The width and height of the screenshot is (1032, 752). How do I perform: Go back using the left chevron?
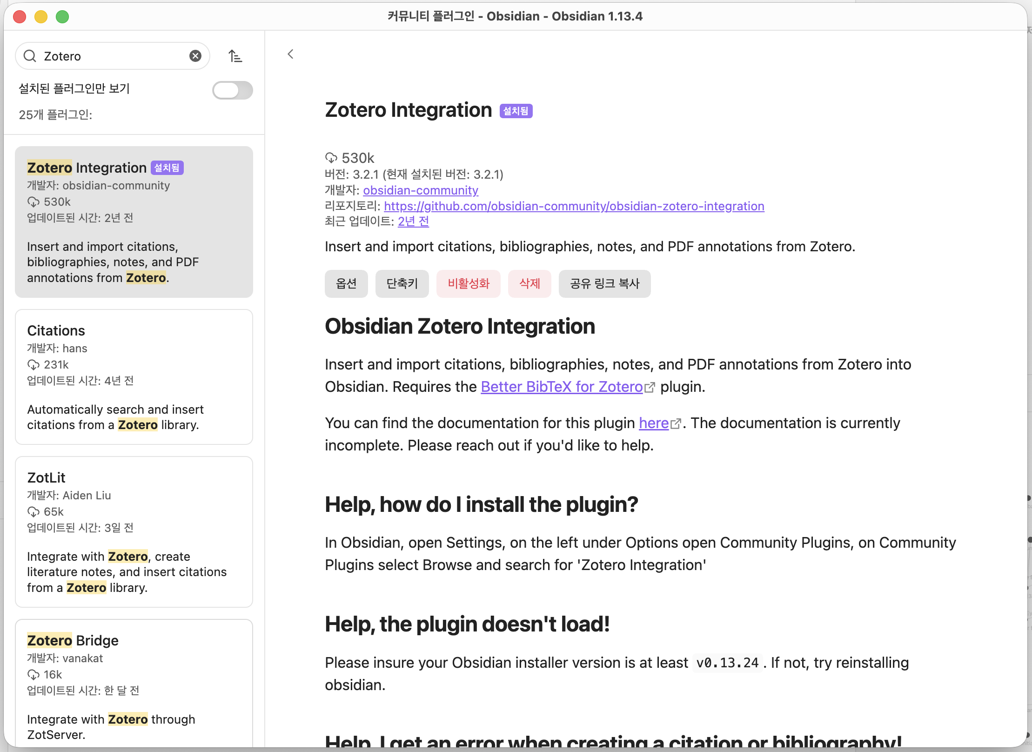[290, 54]
